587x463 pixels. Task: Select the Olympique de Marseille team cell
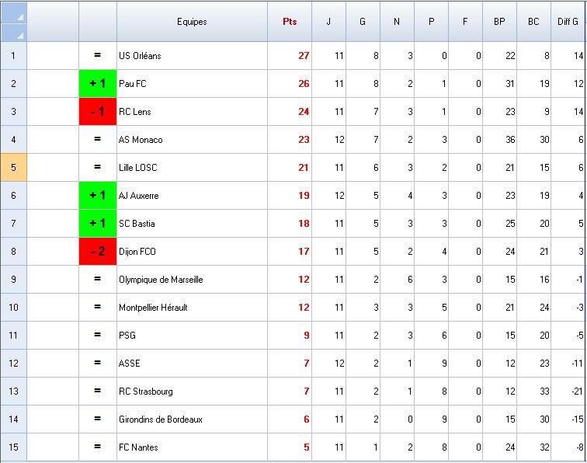pyautogui.click(x=192, y=279)
